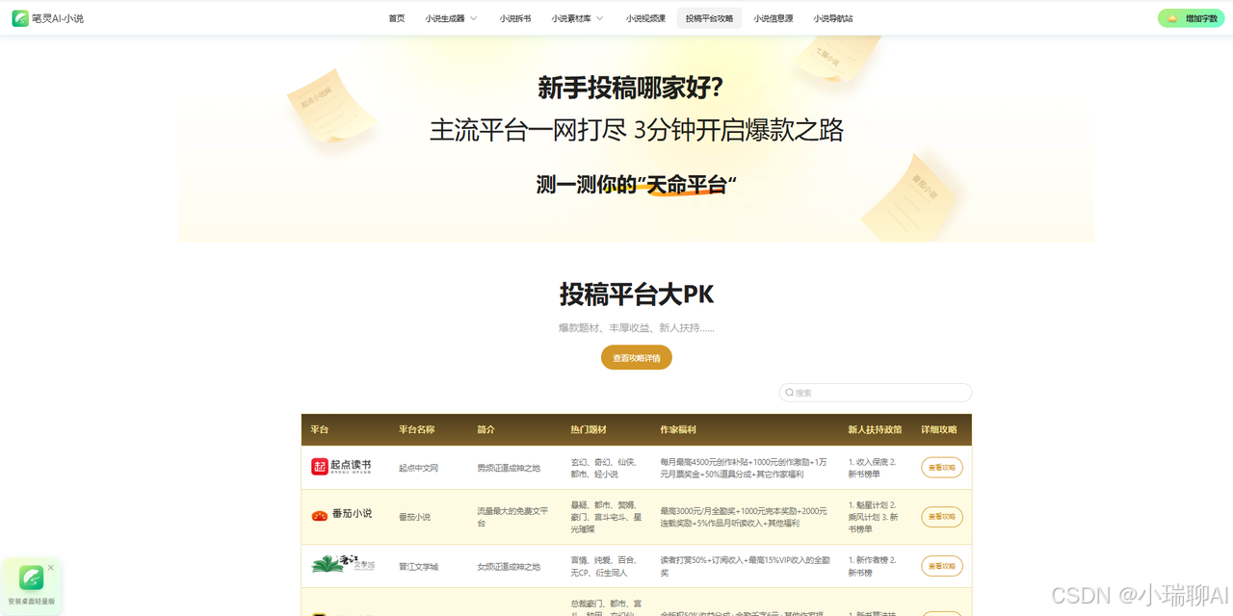Image resolution: width=1233 pixels, height=616 pixels.
Task: Click 新作者榜 policy cell
Action: [x=872, y=566]
